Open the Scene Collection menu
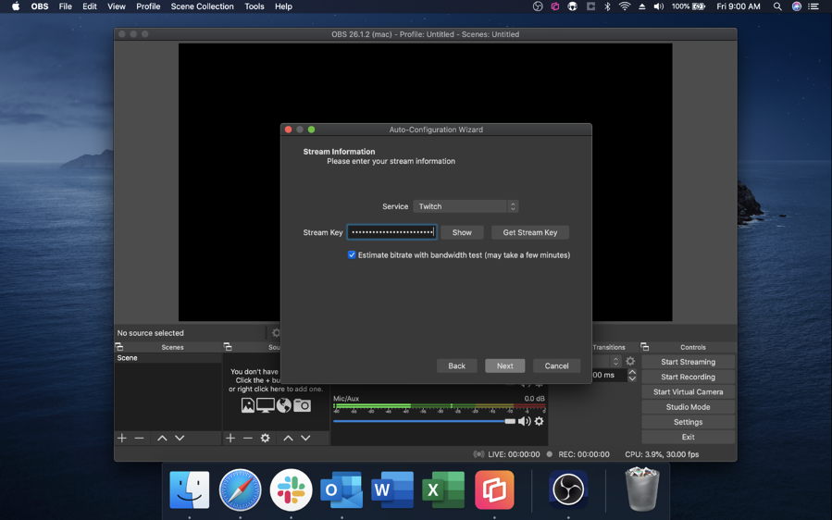Viewport: 832px width, 520px height. (202, 6)
